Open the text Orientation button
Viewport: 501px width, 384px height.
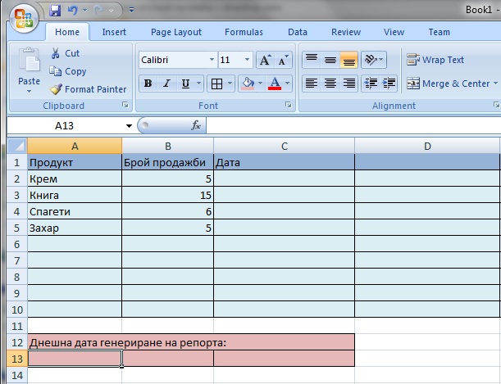pos(374,60)
